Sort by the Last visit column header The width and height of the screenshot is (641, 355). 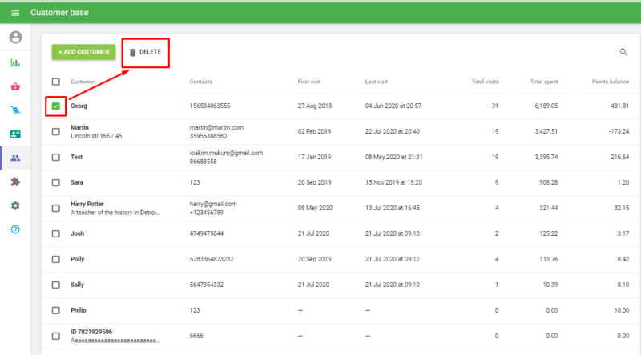click(377, 82)
